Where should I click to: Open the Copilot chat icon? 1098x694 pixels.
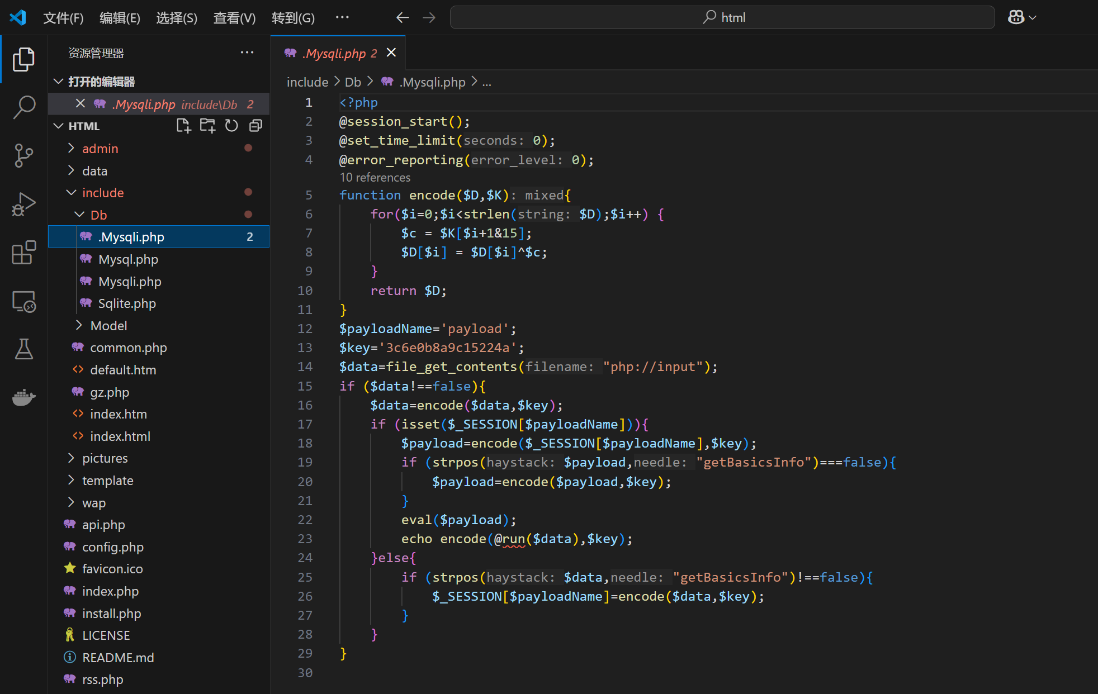pyautogui.click(x=1016, y=17)
